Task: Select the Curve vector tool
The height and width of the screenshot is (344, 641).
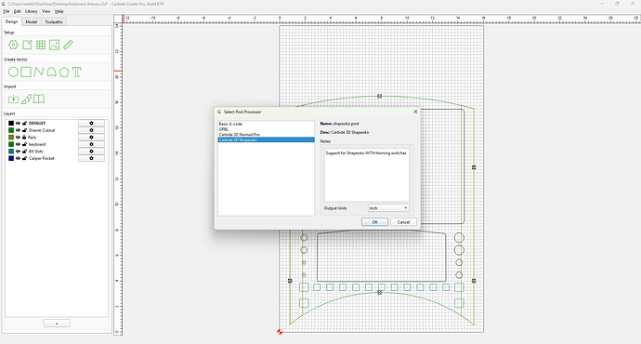Action: click(51, 72)
